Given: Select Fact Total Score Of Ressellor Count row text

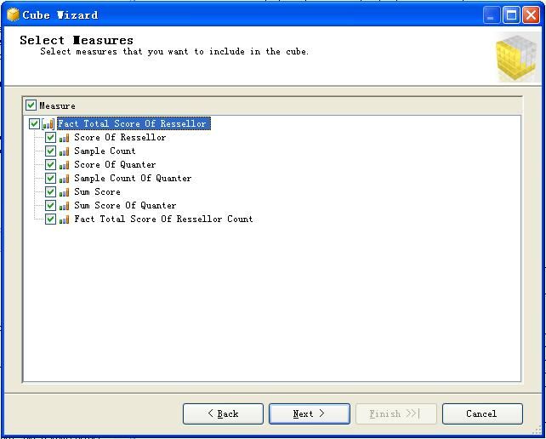Looking at the screenshot, I should click(163, 219).
